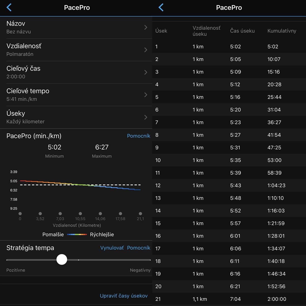Image resolution: width=306 pixels, height=306 pixels.
Task: Open Cieľové tempo 5:41 min./km row
Action: pyautogui.click(x=76, y=95)
